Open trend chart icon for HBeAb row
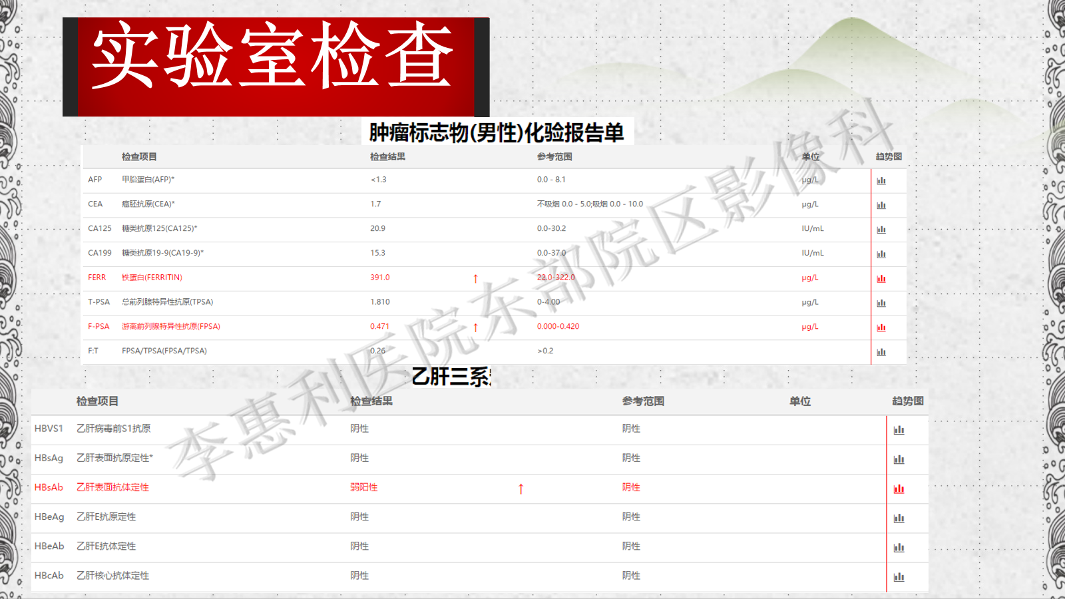The height and width of the screenshot is (599, 1065). click(899, 547)
